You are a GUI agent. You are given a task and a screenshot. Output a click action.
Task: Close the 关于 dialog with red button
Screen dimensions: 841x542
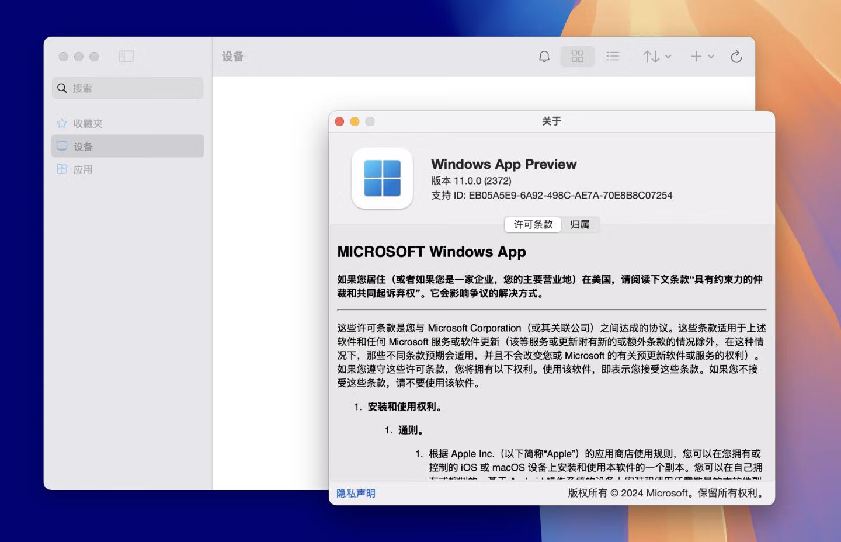pyautogui.click(x=339, y=121)
